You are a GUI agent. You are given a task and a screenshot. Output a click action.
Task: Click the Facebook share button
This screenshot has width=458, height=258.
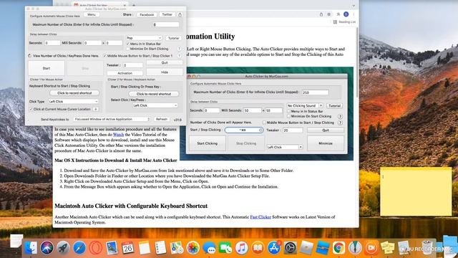coord(147,14)
